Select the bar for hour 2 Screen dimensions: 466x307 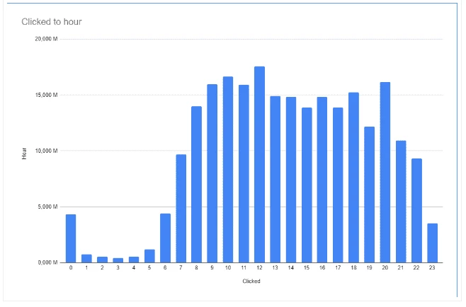(102, 260)
